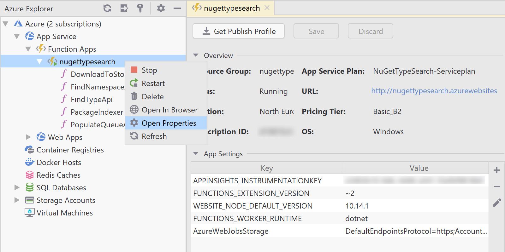Expand the SQL Databases tree node
Image resolution: width=505 pixels, height=252 pixels.
tap(17, 187)
